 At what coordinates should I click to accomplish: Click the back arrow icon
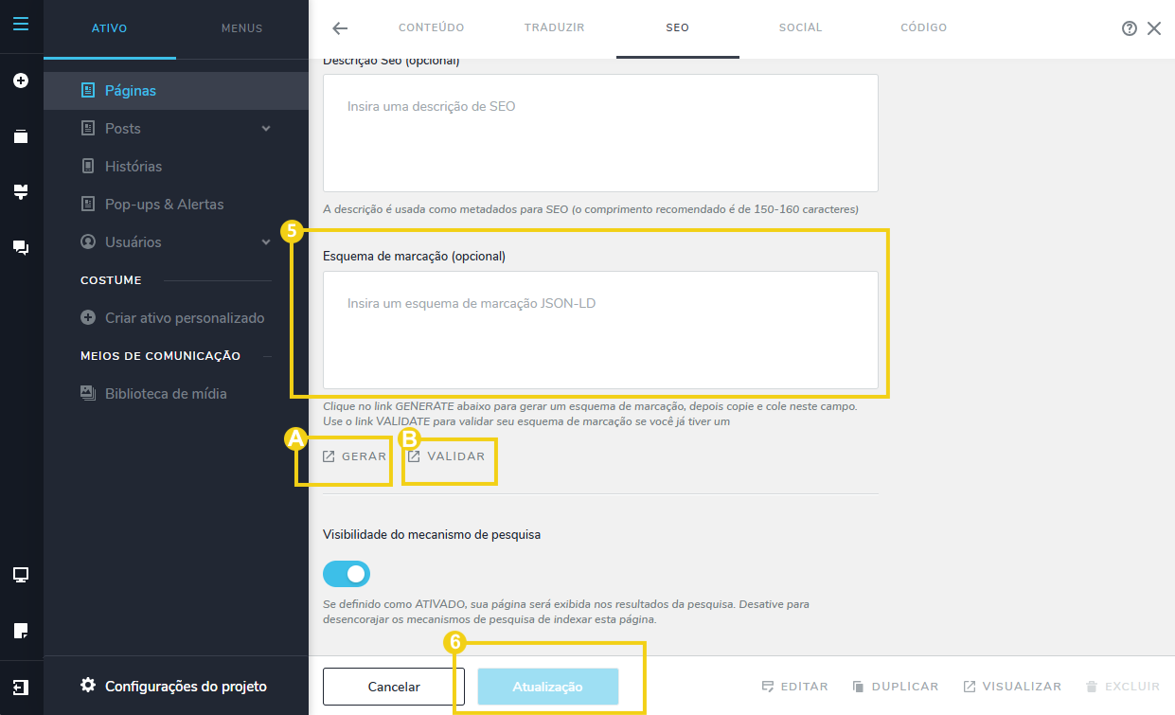(x=340, y=28)
